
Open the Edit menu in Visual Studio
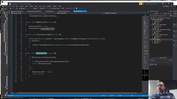pyautogui.click(x=13, y=6)
